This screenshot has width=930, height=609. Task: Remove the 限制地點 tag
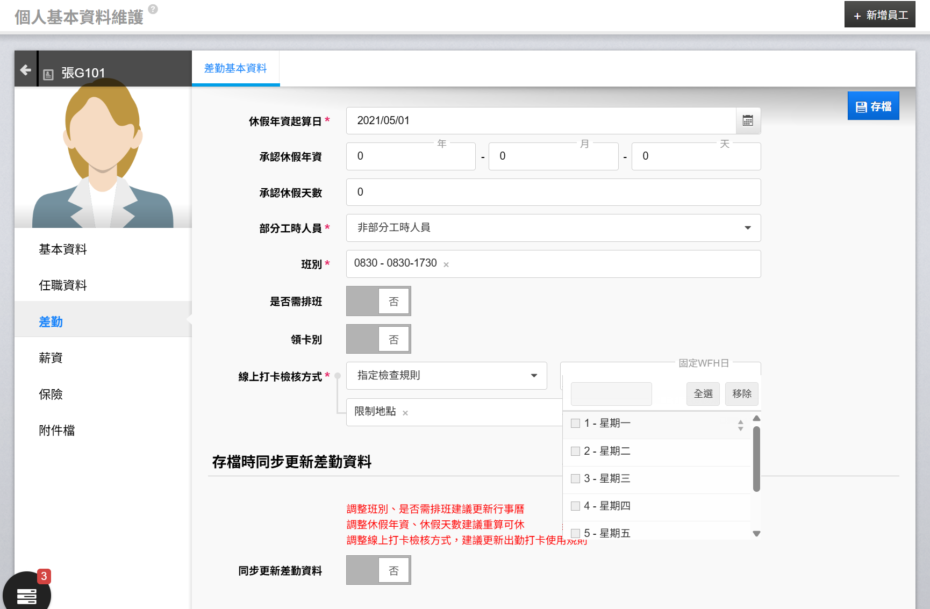pos(405,413)
